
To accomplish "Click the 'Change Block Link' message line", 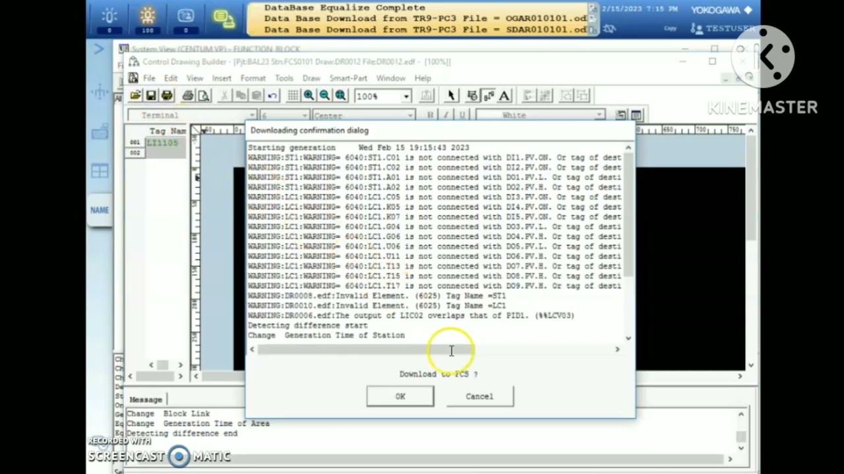I will (168, 413).
